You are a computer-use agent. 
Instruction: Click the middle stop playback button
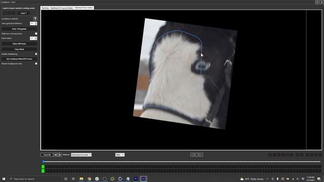point(196,155)
